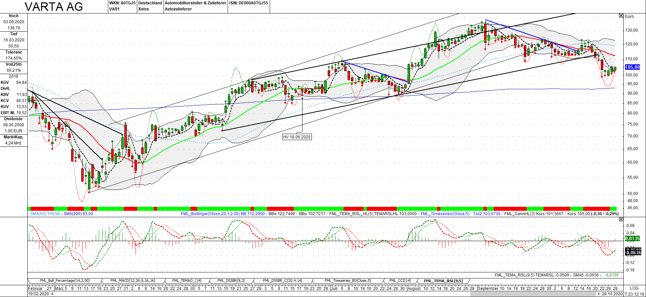Click the black -0,0636 indicator value label
The height and width of the screenshot is (297, 646).
[x=633, y=253]
